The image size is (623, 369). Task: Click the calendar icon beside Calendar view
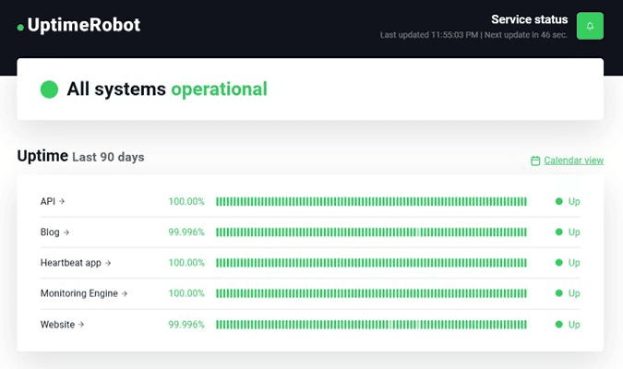[x=535, y=161]
